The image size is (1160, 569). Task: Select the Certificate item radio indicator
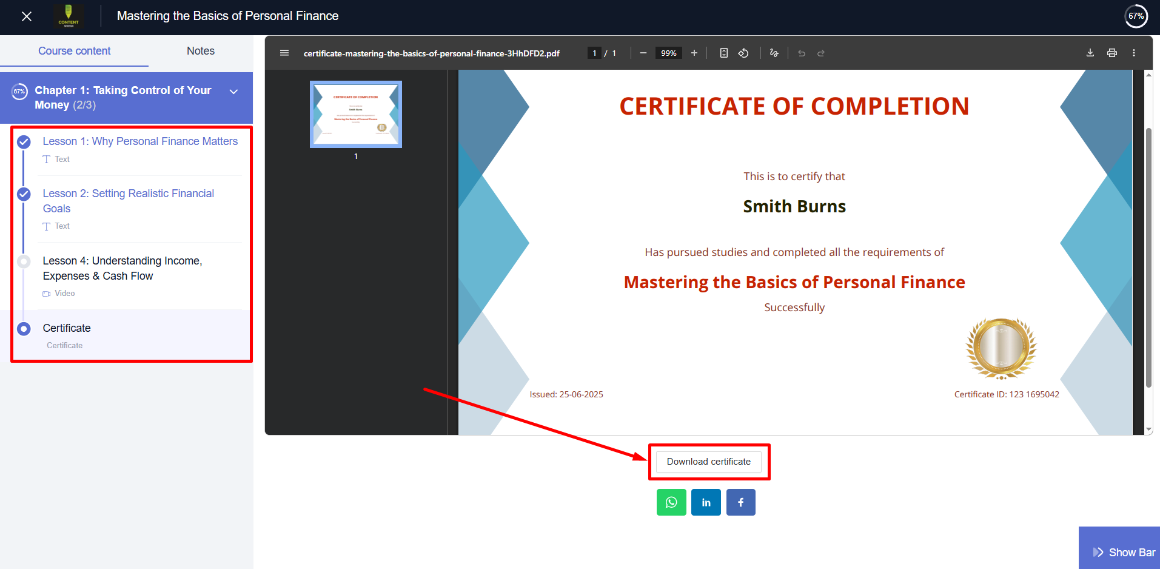[24, 329]
